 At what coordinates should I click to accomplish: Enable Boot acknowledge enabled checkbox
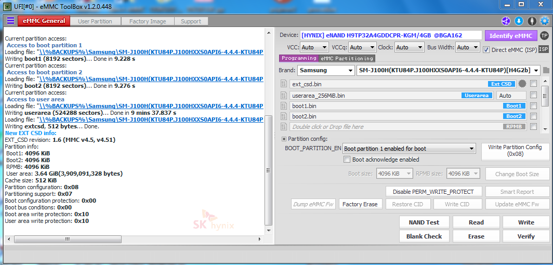[347, 160]
